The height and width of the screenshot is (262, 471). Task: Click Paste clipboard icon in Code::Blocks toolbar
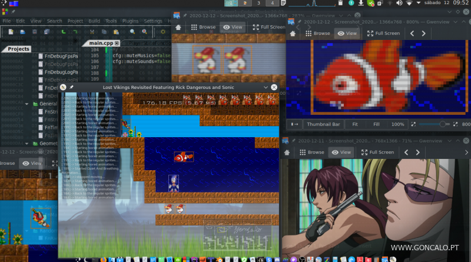click(116, 32)
